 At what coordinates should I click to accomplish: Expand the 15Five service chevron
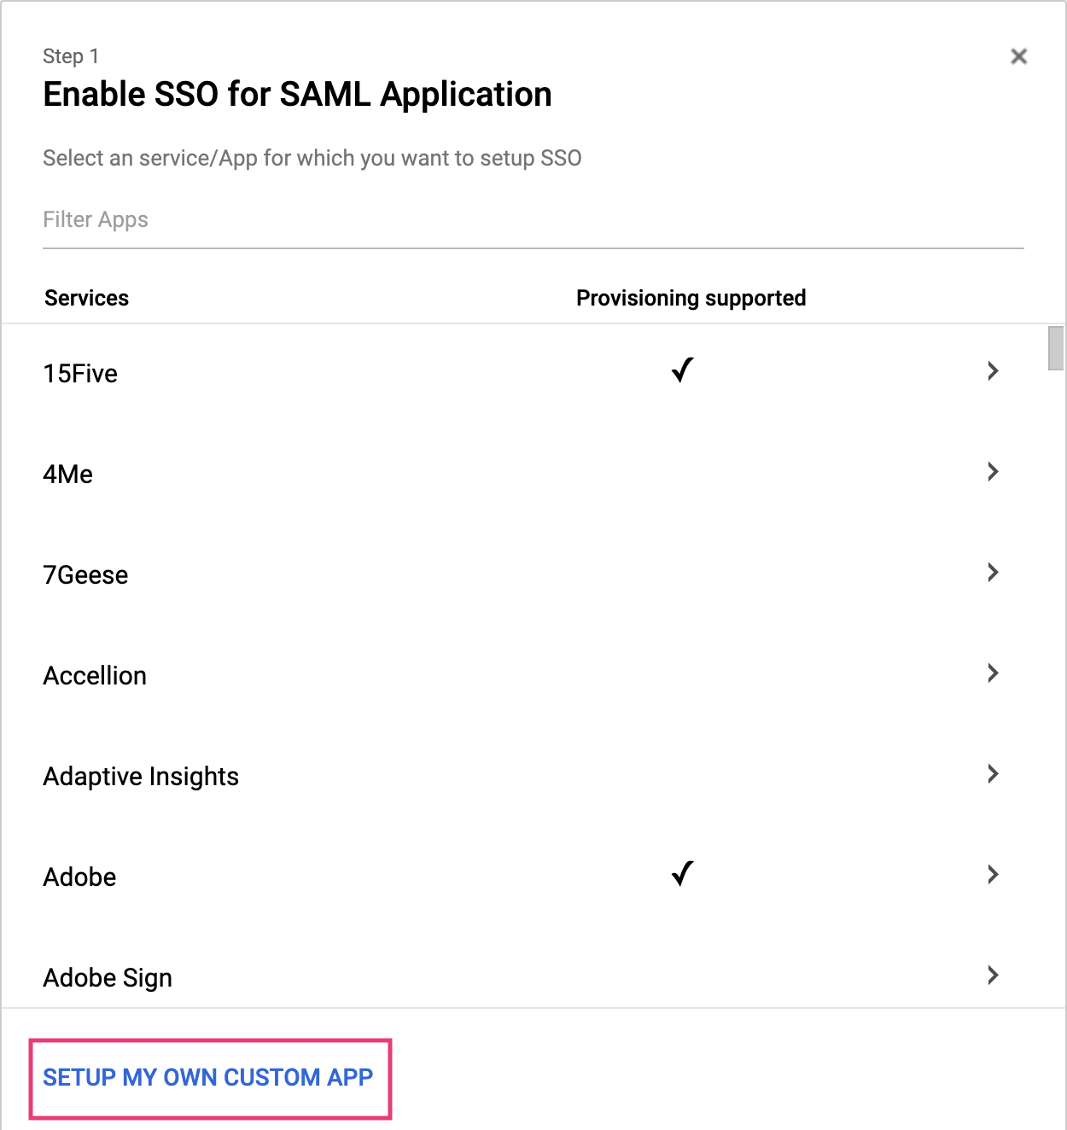[993, 371]
